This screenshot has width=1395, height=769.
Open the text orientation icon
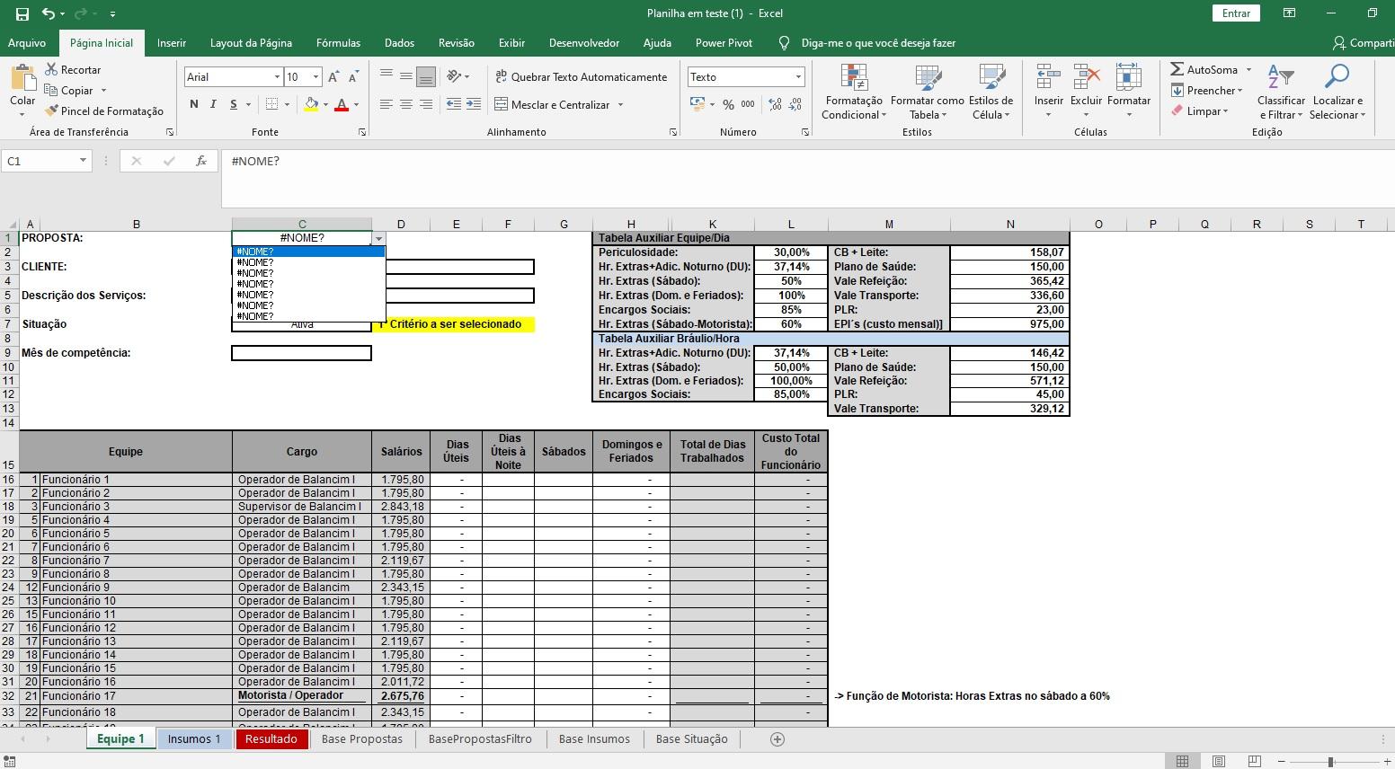point(455,76)
